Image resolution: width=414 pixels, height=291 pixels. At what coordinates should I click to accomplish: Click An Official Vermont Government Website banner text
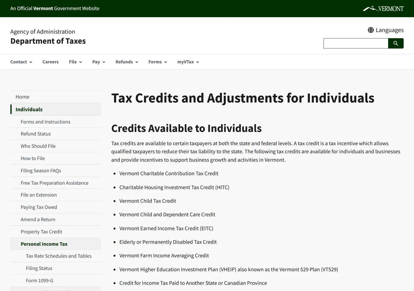[x=55, y=8]
